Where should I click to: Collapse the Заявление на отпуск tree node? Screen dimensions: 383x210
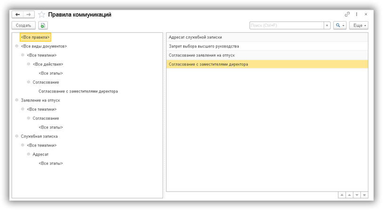pos(17,100)
